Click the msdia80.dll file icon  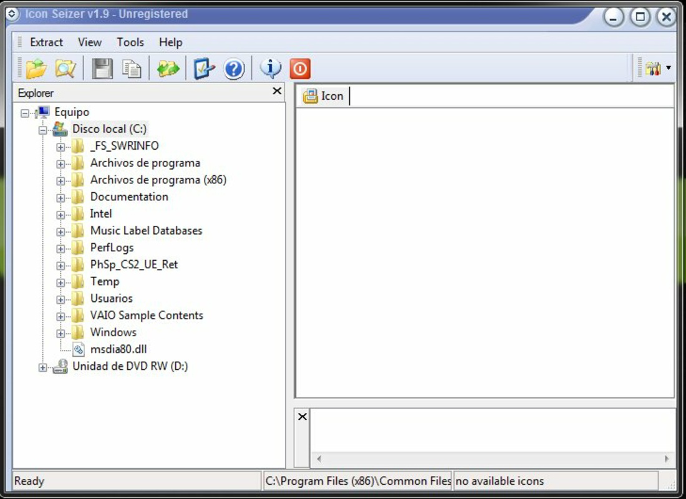pos(79,349)
